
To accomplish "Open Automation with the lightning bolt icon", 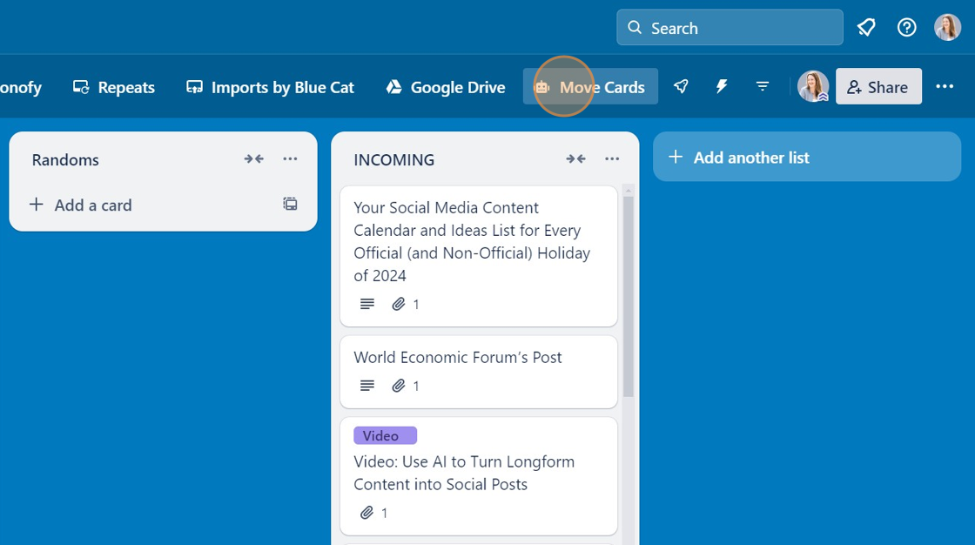I will [x=722, y=86].
